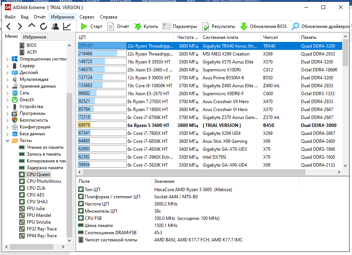This screenshot has width=352, height=255.
Task: Click the Forward navigation arrow
Action: [20, 26]
